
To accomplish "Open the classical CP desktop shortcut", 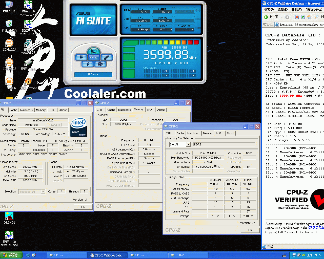I will 28,47.
